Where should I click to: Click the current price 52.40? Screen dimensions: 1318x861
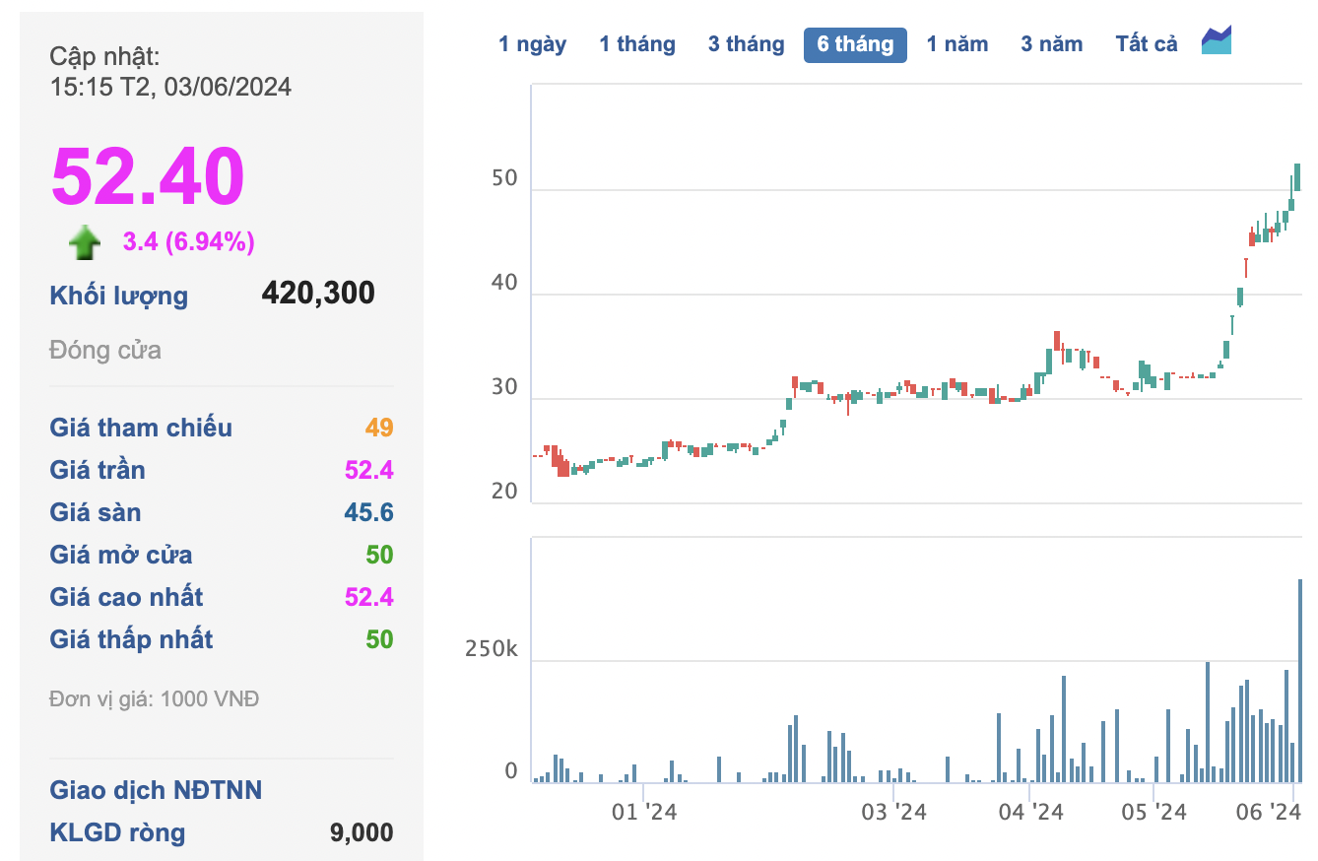pos(148,176)
